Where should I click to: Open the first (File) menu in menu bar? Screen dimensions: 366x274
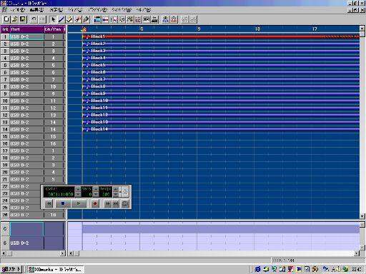pyautogui.click(x=18, y=10)
